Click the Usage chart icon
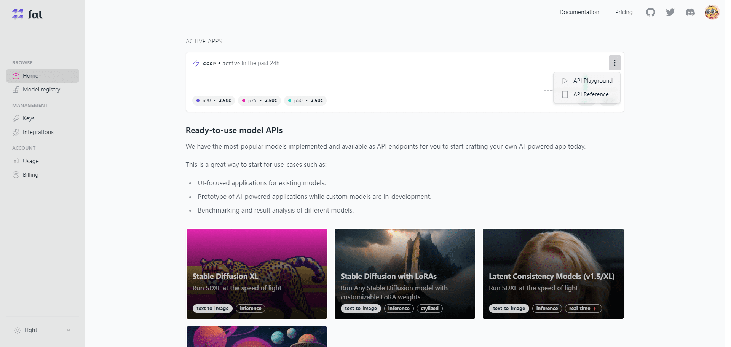Viewport: 731px width, 347px height. [16, 161]
